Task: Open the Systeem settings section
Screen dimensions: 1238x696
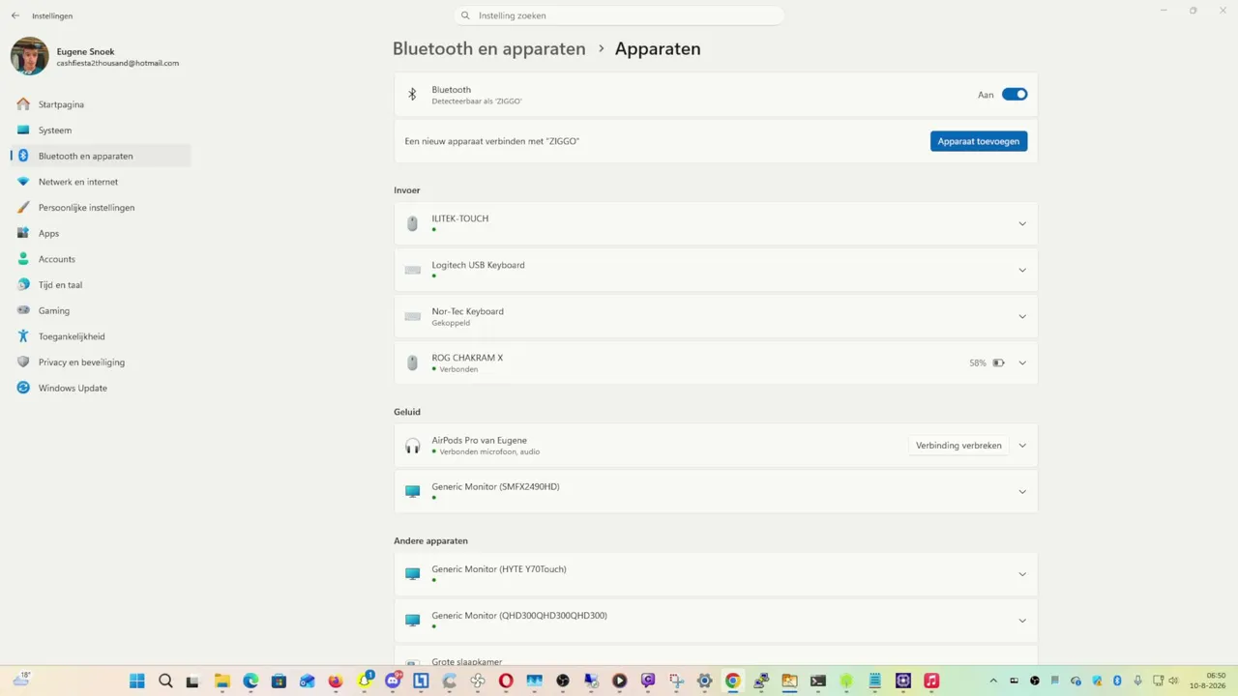Action: tap(101, 130)
